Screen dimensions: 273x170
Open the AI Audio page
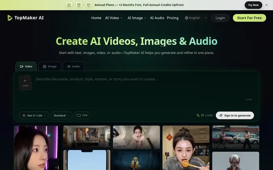(x=157, y=18)
